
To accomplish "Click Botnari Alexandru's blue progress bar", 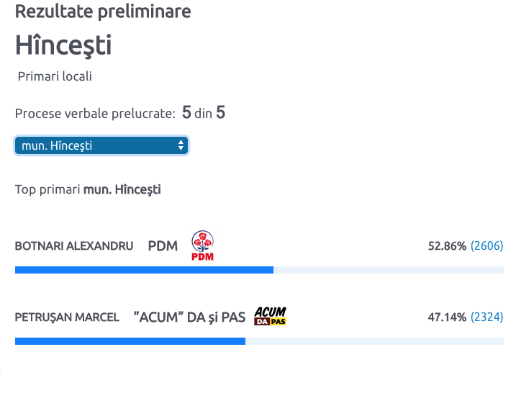I will coord(144,270).
